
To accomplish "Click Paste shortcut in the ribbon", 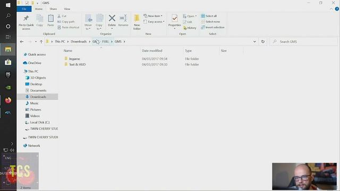I will tap(69, 27).
